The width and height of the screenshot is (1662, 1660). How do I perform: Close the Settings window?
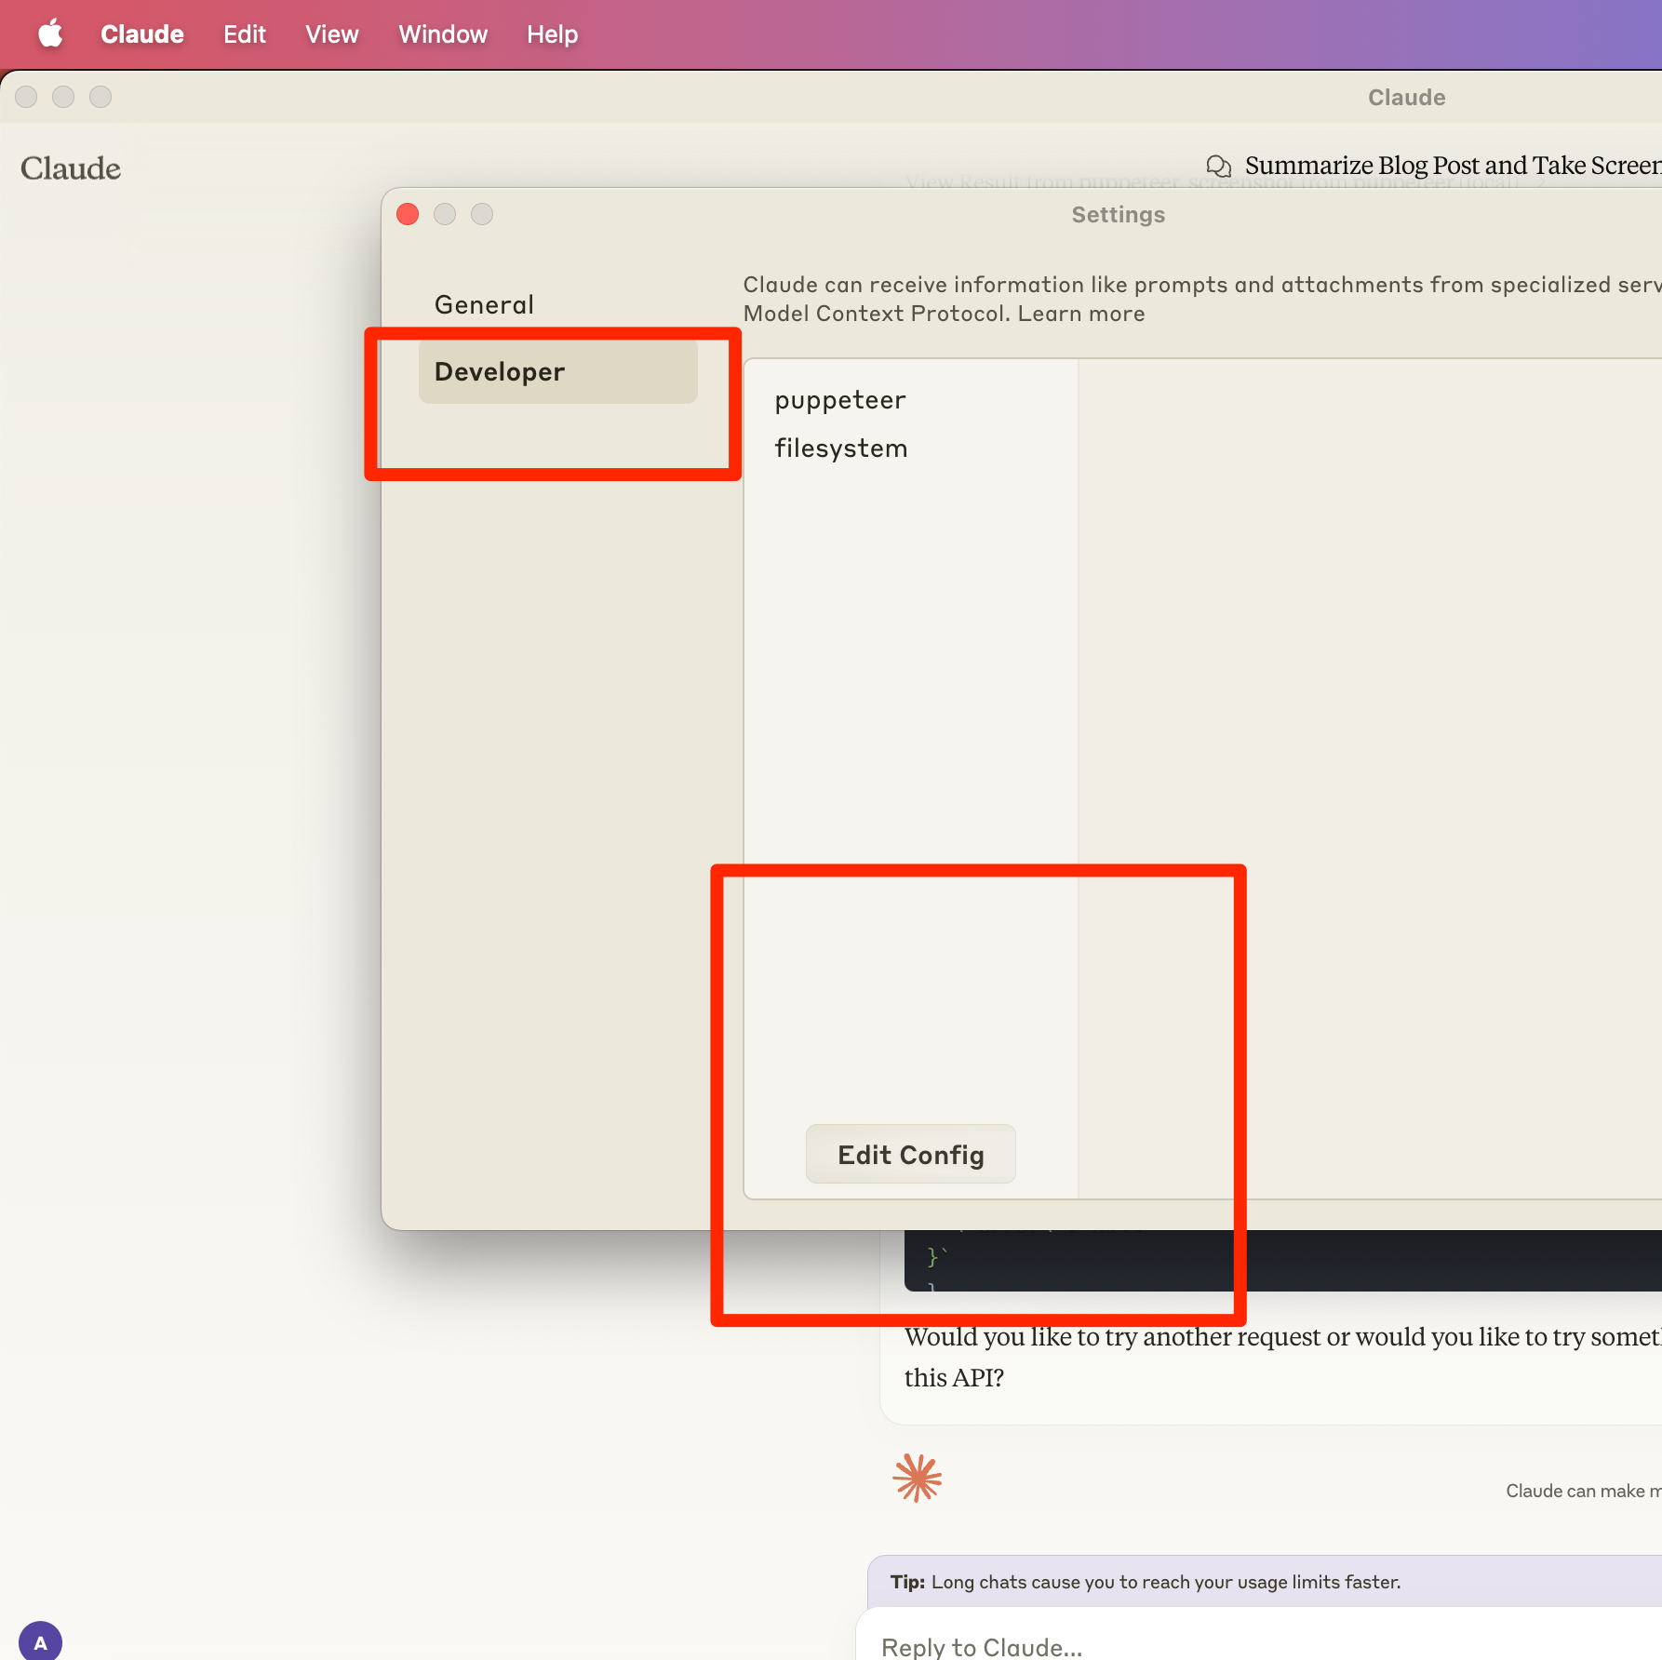tap(408, 214)
